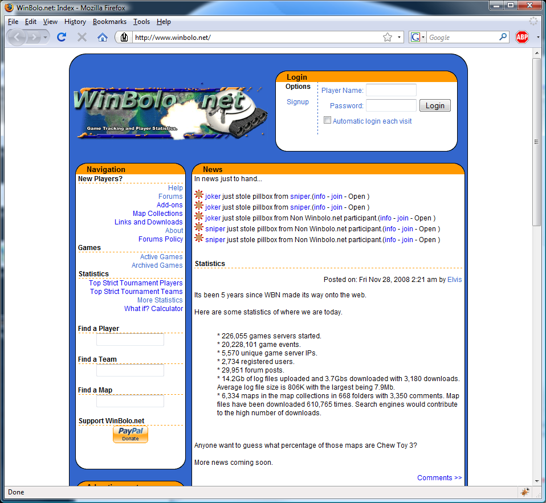Toggle the Automatic login each visit checkbox
Viewport: 546px width, 503px height.
(x=327, y=120)
